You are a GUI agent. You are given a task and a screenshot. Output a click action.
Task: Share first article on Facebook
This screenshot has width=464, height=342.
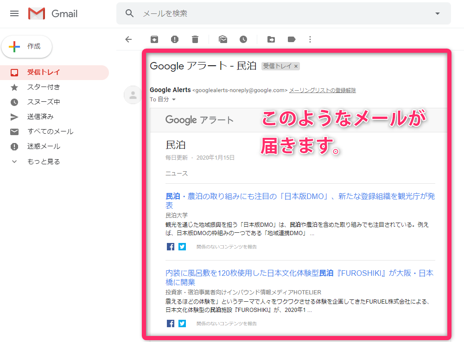coord(171,247)
